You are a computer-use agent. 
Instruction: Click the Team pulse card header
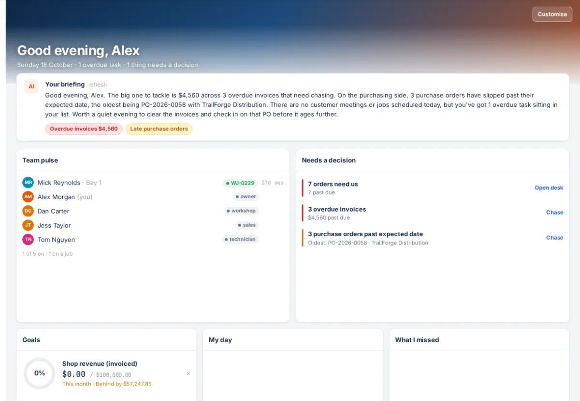click(x=153, y=160)
